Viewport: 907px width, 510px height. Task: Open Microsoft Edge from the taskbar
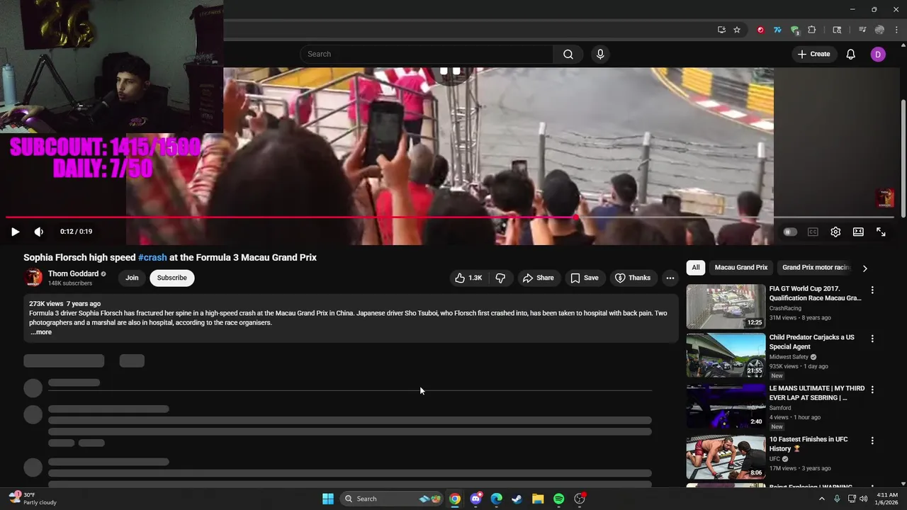pos(497,499)
